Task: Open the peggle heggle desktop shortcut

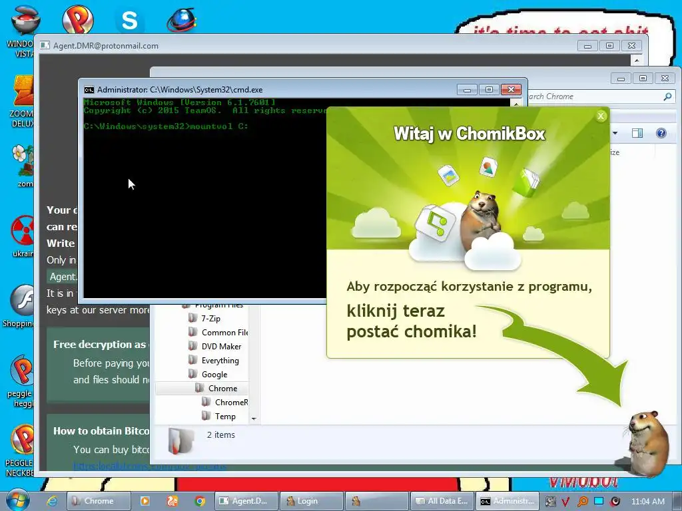Action: [21, 381]
